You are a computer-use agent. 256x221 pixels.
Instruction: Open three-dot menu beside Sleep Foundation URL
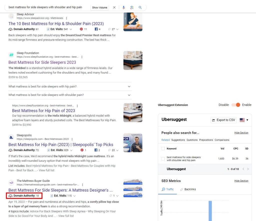click(82, 57)
